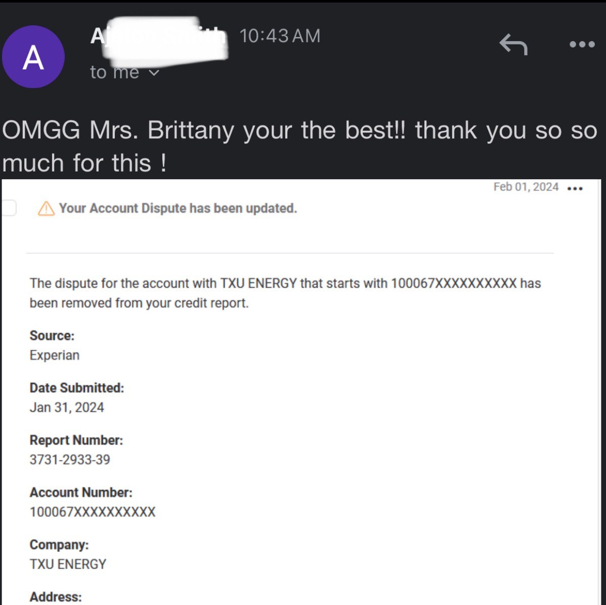Click the Address field label

coord(56,597)
